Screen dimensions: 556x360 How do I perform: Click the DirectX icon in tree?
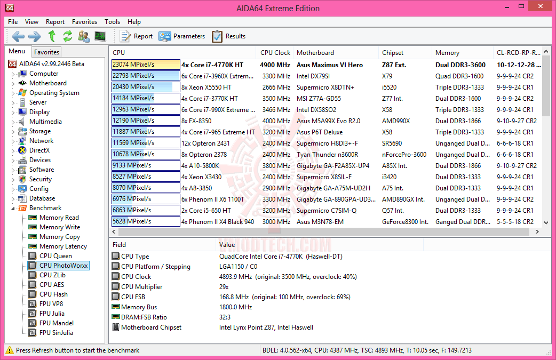23,150
